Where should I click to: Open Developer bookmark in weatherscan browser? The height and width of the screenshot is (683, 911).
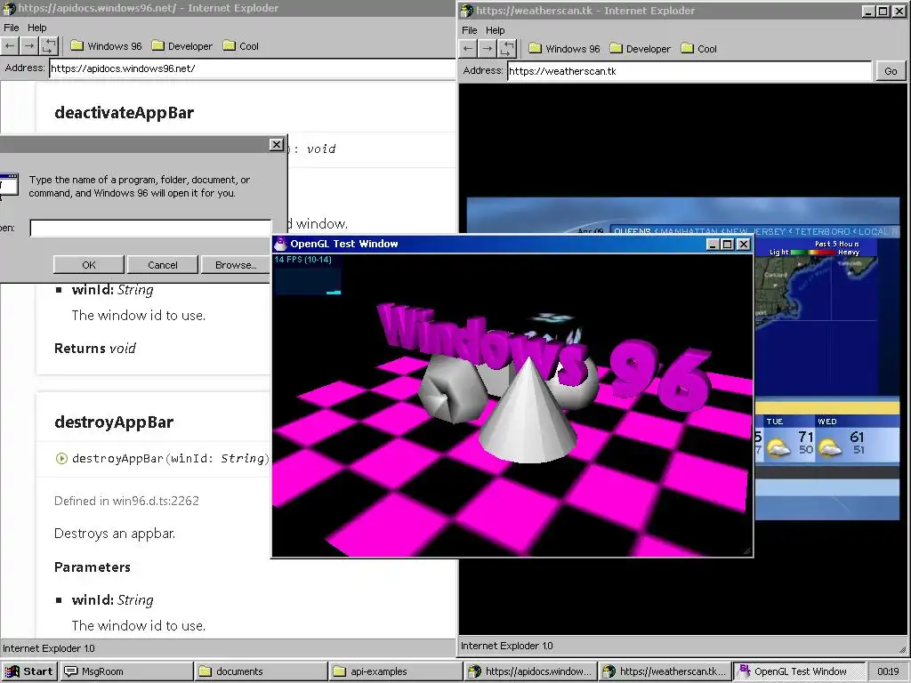pyautogui.click(x=641, y=49)
